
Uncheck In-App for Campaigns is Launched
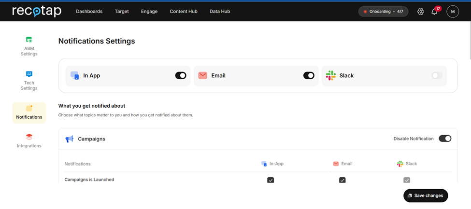pyautogui.click(x=271, y=180)
